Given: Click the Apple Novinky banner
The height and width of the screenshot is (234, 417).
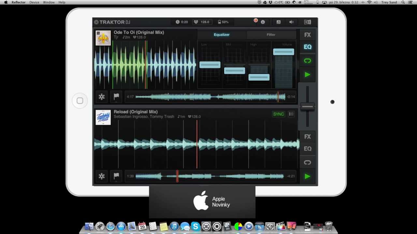Looking at the screenshot, I should [x=202, y=201].
